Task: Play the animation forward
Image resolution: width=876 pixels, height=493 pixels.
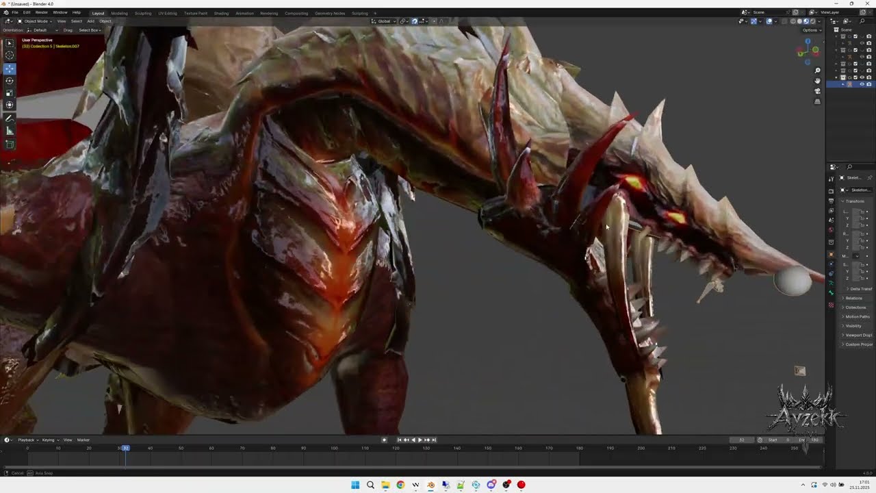Action: click(x=420, y=440)
